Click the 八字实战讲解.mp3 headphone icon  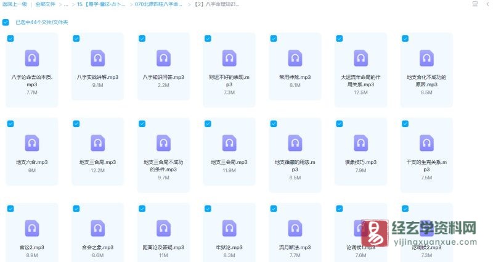(x=97, y=58)
